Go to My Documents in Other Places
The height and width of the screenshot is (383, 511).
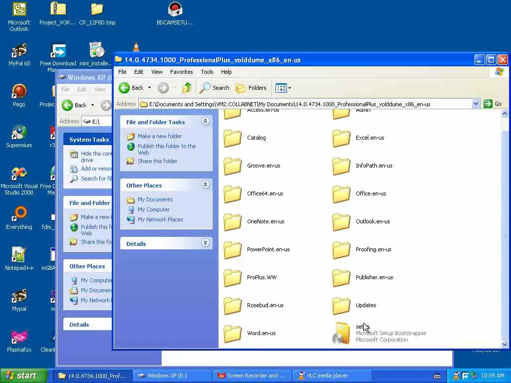[x=155, y=199]
